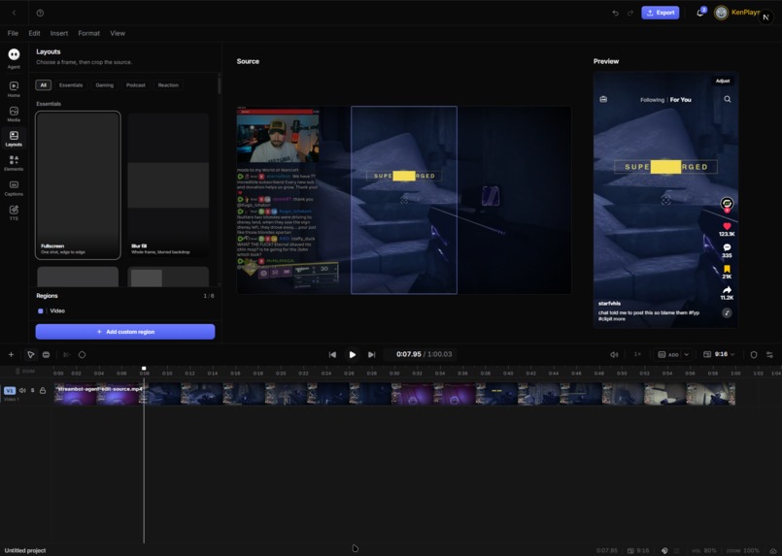
Task: Click the back arrow at top left
Action: 14,13
